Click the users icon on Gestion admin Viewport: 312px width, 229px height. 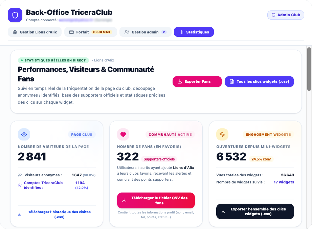[x=127, y=32]
